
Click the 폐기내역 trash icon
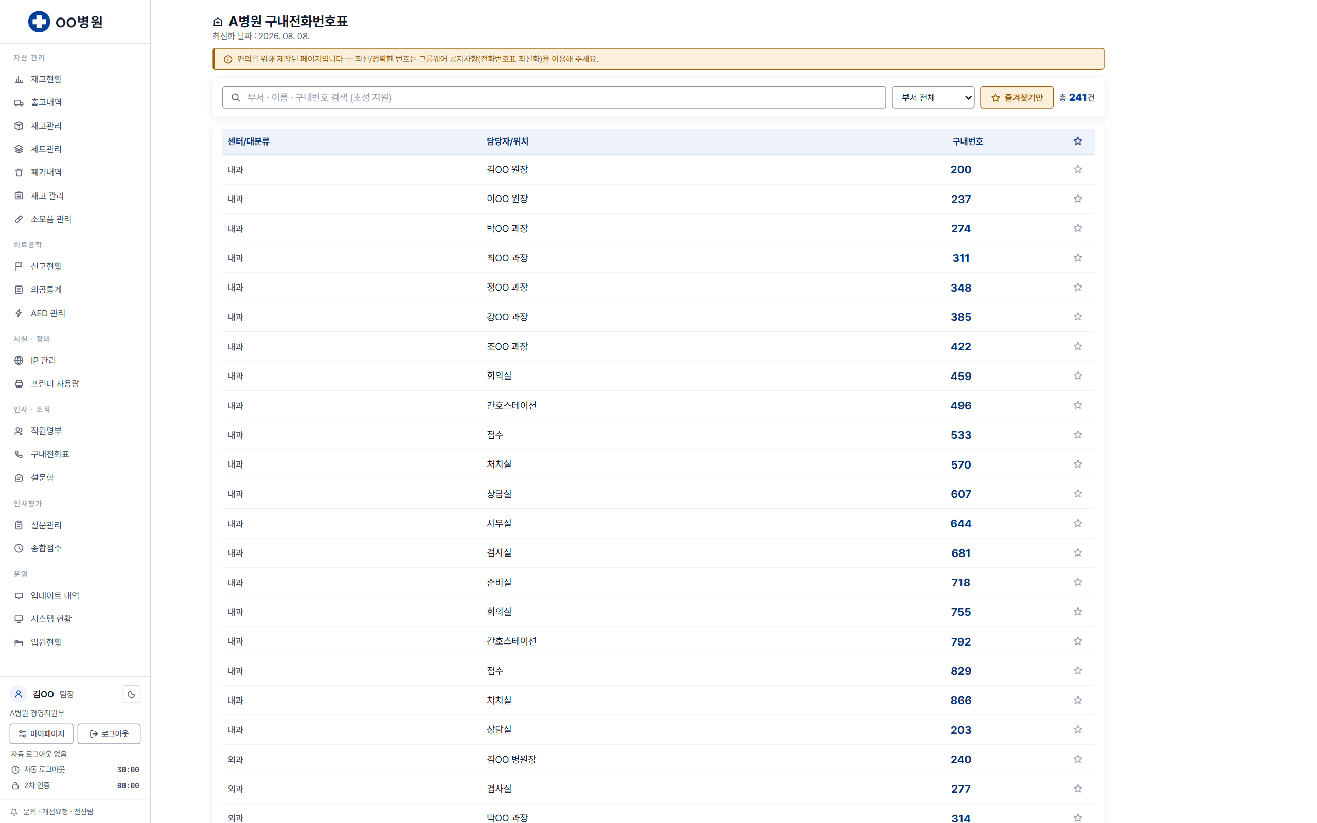[x=19, y=172]
